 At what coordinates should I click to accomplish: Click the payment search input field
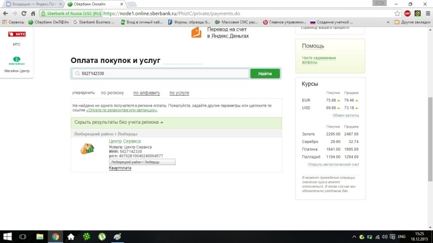coord(160,73)
